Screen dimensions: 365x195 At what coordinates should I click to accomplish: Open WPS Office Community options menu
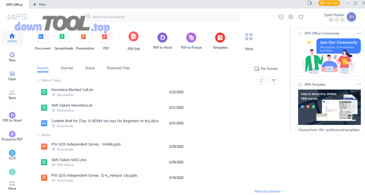pyautogui.click(x=359, y=33)
